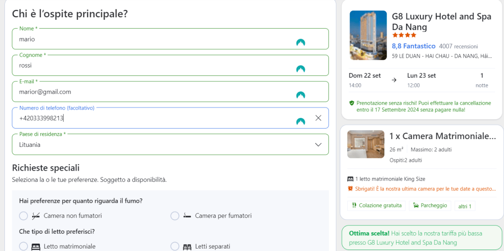Click the arrow between check-in and check-out dates

[x=394, y=80]
